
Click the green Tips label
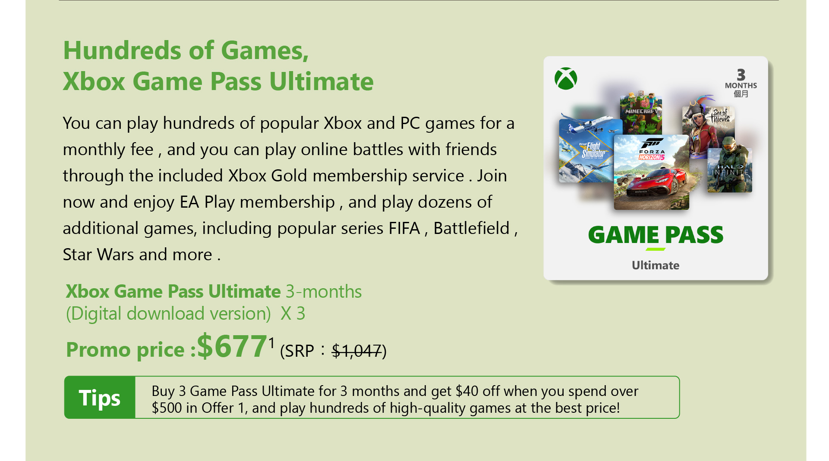pos(100,397)
